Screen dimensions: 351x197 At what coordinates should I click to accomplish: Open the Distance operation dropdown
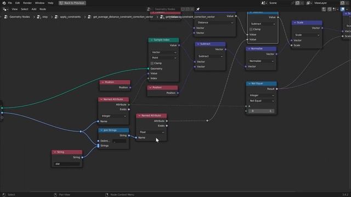coord(215,22)
